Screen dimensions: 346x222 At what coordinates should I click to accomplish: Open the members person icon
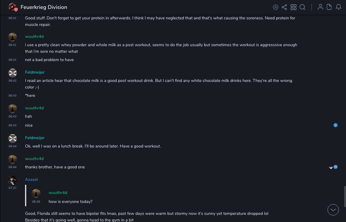tap(320, 7)
